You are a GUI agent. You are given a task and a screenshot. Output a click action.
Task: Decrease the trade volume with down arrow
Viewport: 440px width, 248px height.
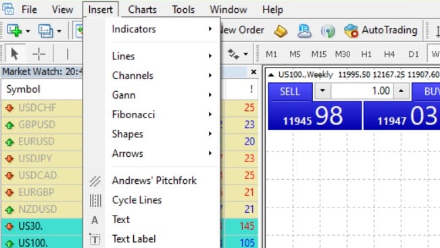(322, 91)
